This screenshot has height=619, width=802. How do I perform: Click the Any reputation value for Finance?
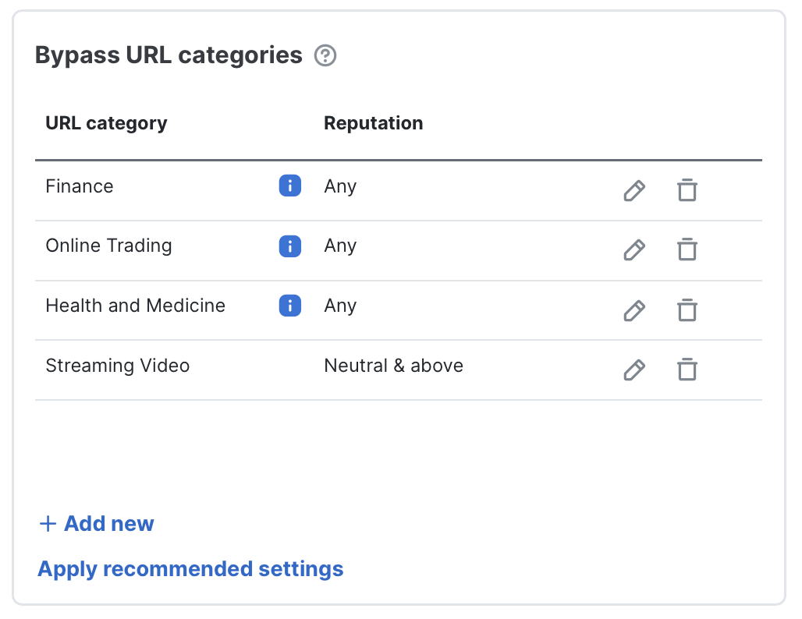click(340, 186)
